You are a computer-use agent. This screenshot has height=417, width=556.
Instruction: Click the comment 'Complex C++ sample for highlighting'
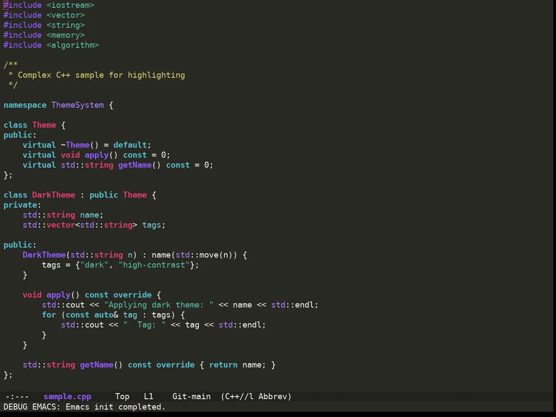click(x=101, y=75)
